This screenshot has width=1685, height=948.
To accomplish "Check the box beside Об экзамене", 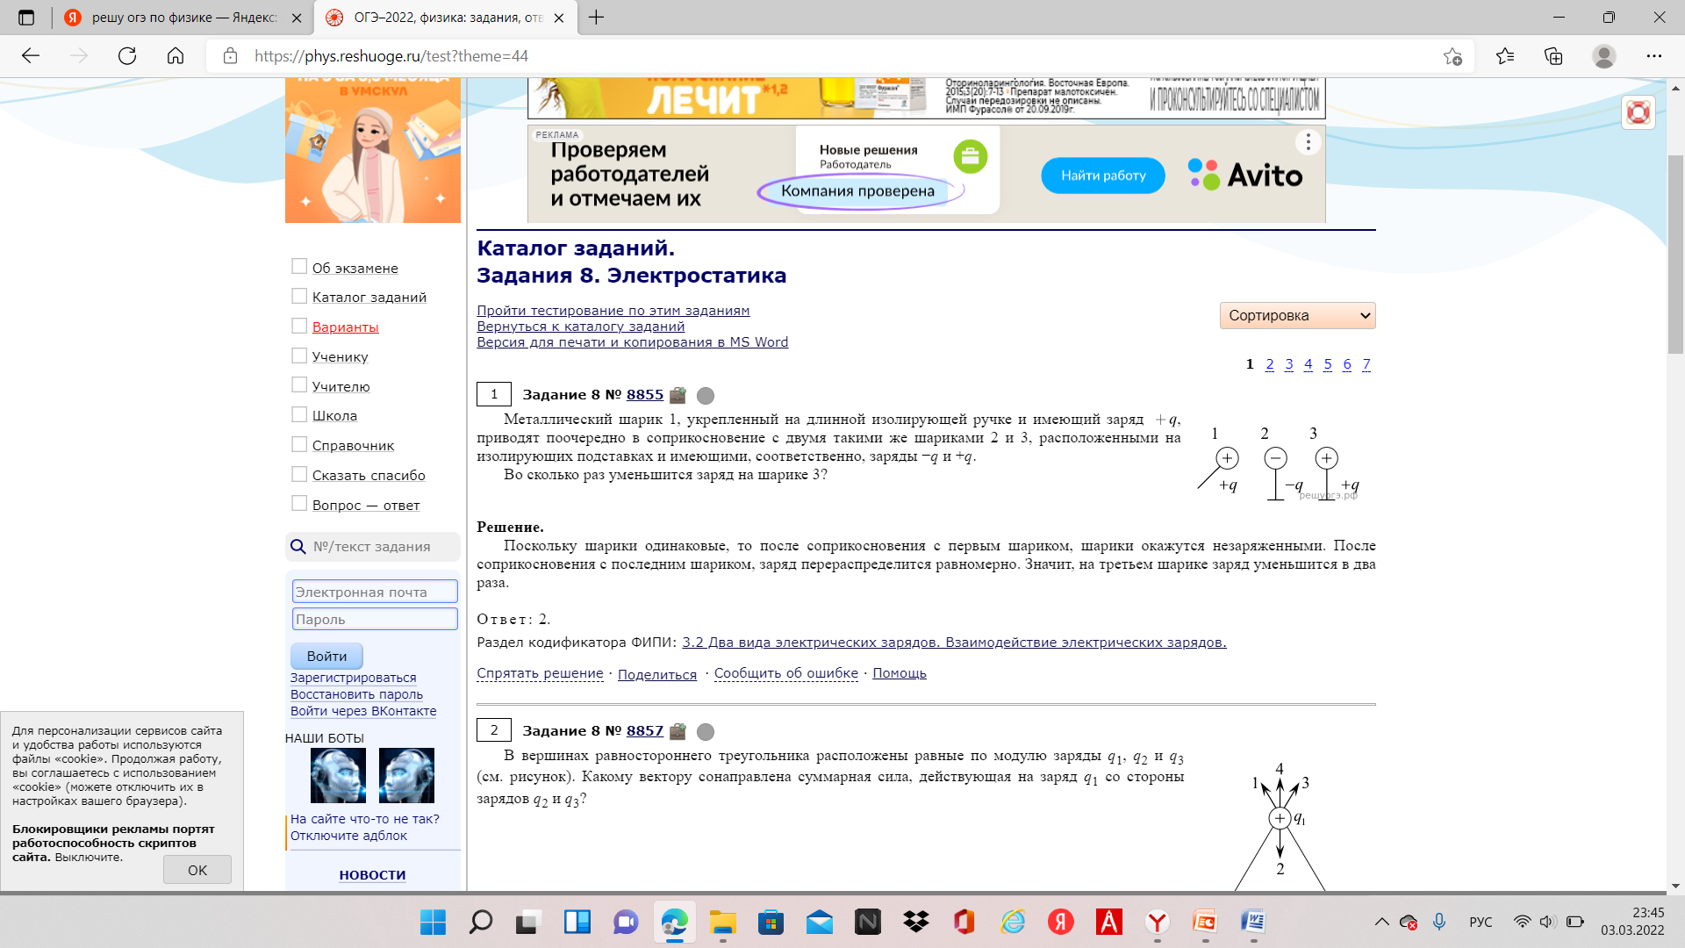I will click(x=299, y=266).
